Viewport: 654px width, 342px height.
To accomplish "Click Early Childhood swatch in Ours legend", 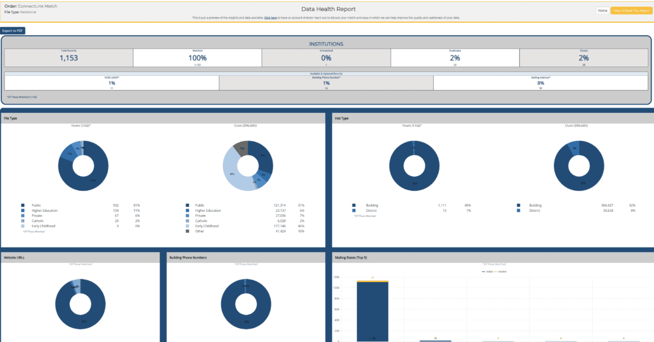I will [x=187, y=226].
